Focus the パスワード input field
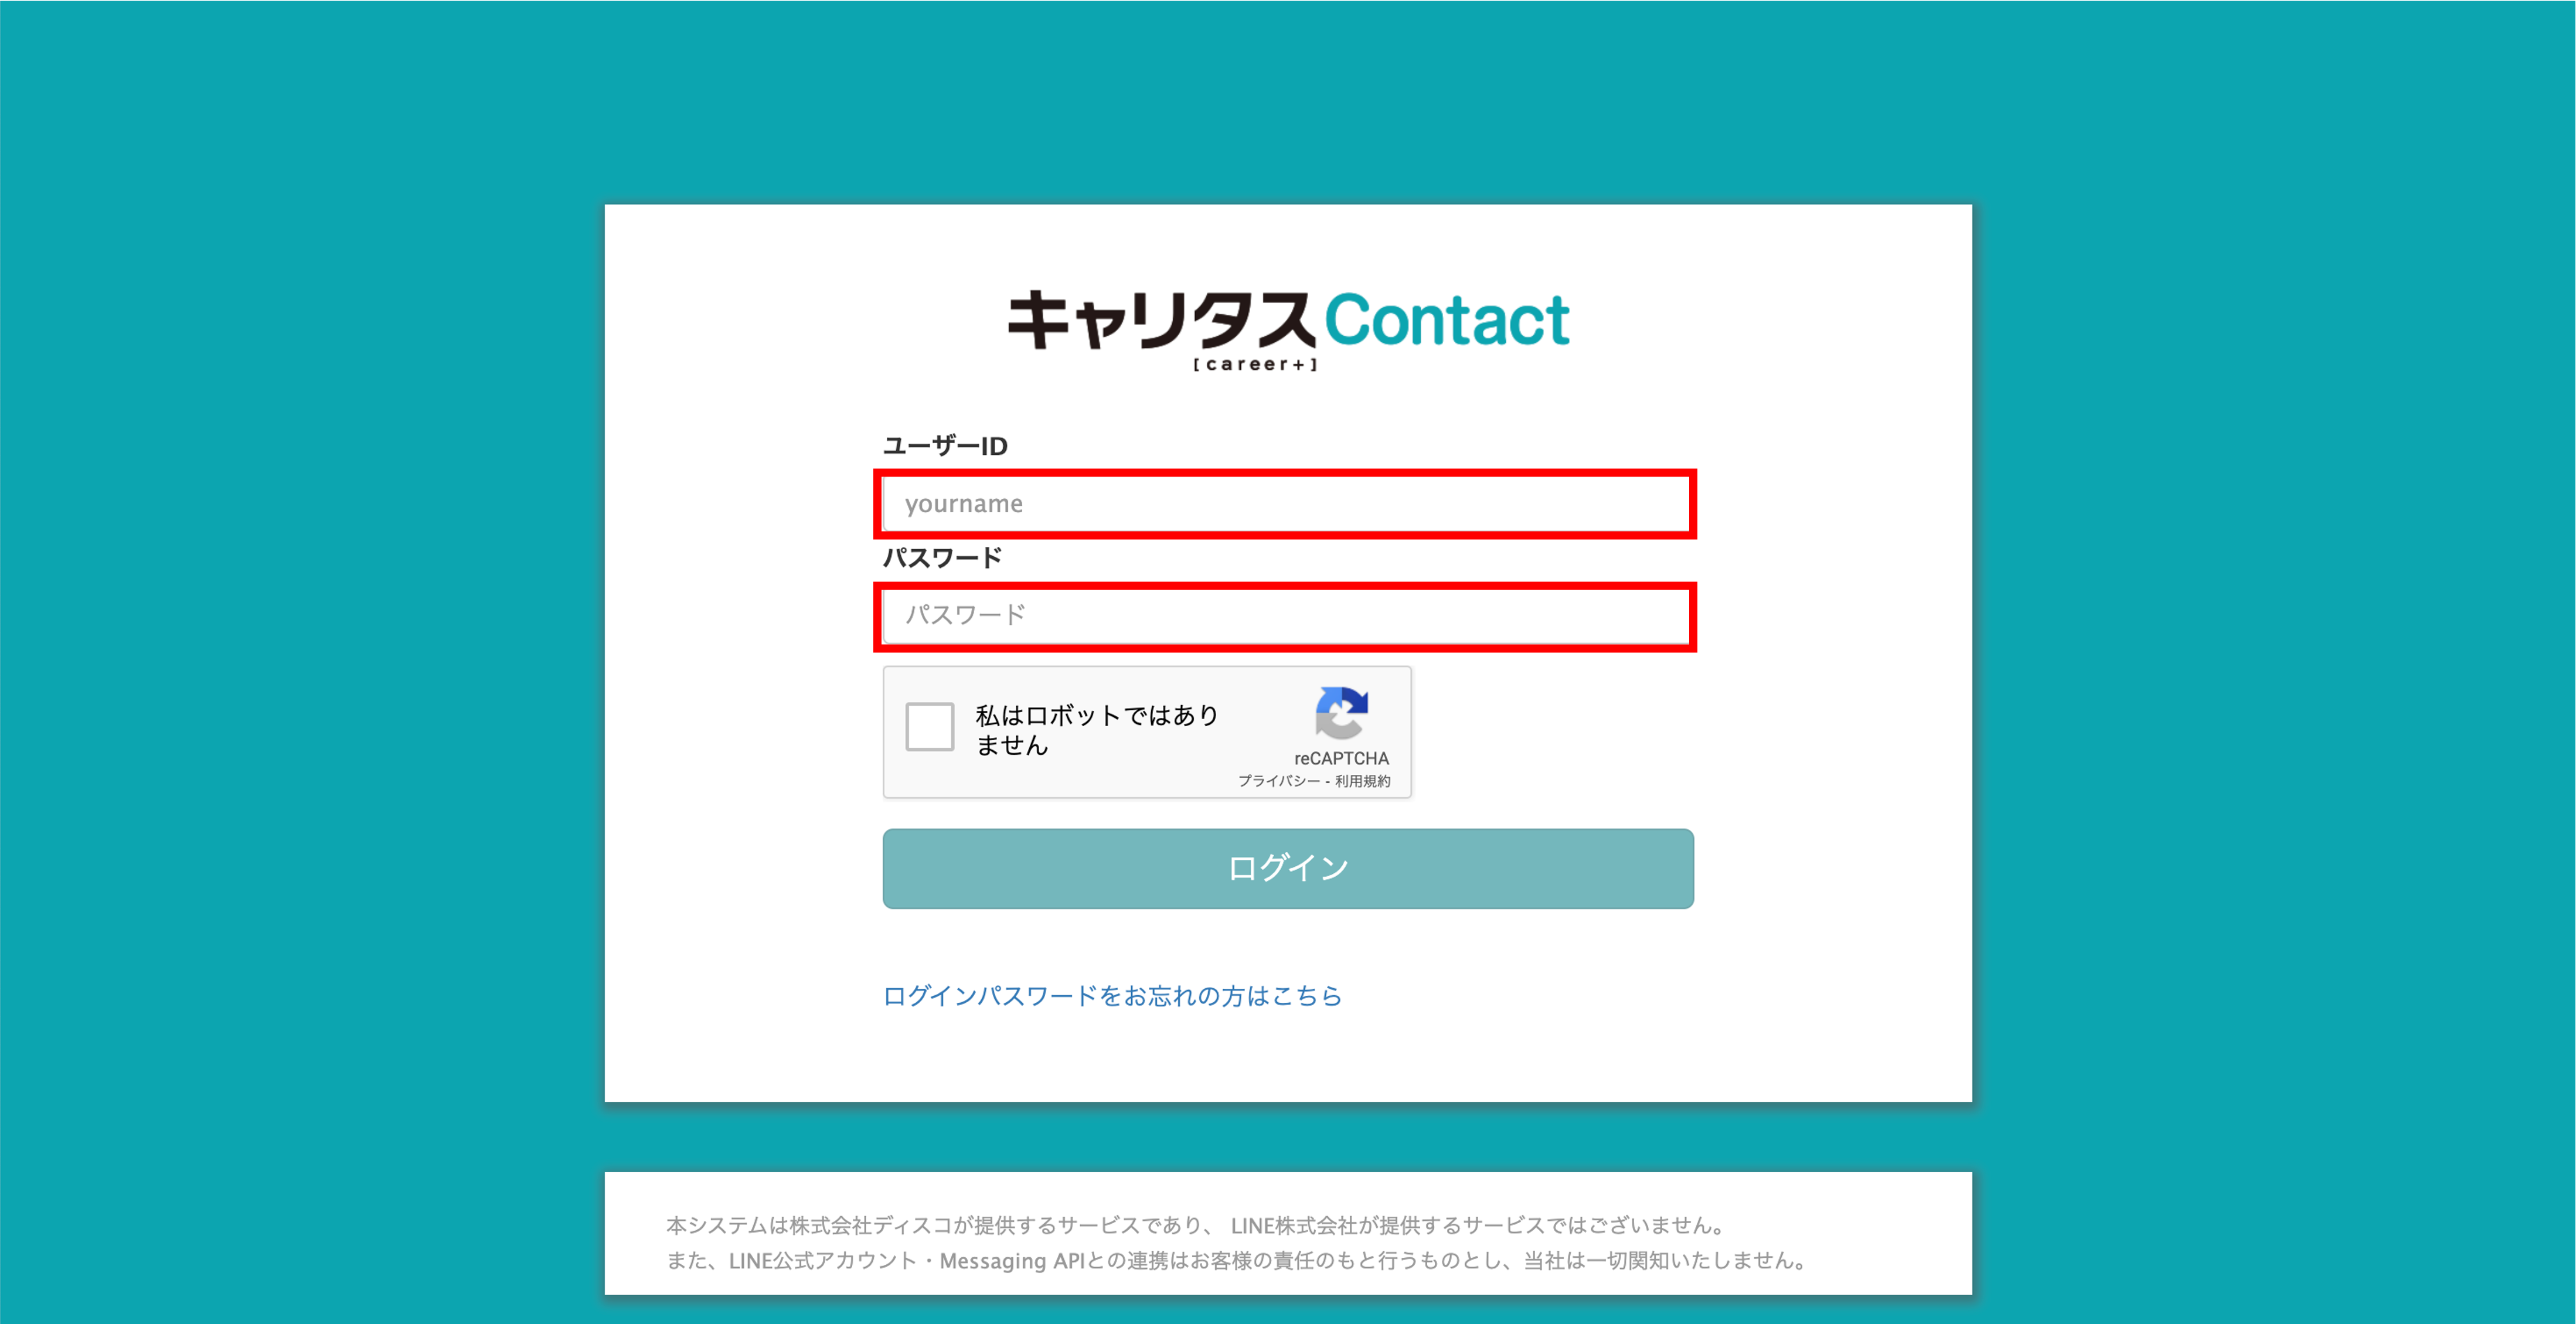This screenshot has height=1324, width=2576. (x=1286, y=616)
